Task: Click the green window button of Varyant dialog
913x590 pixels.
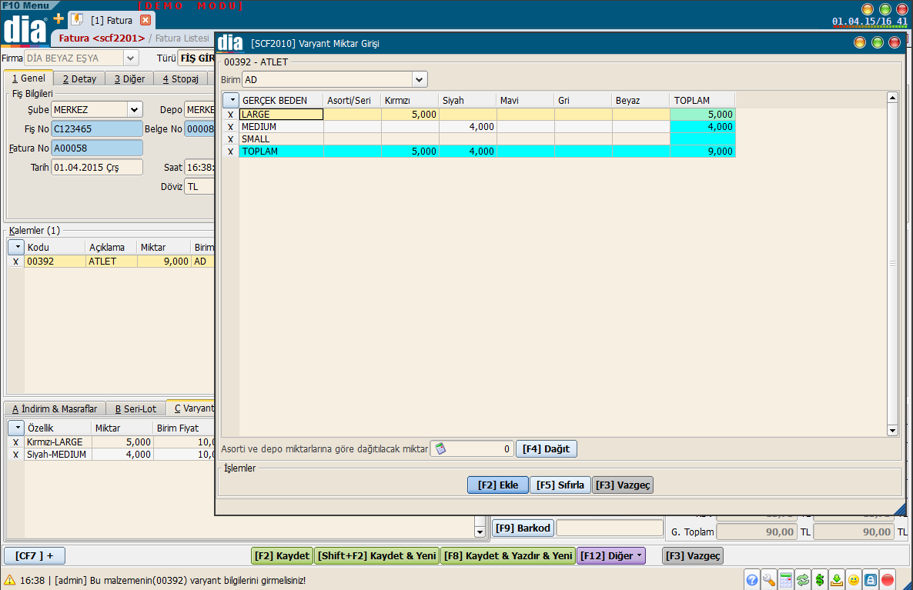Action: [878, 42]
